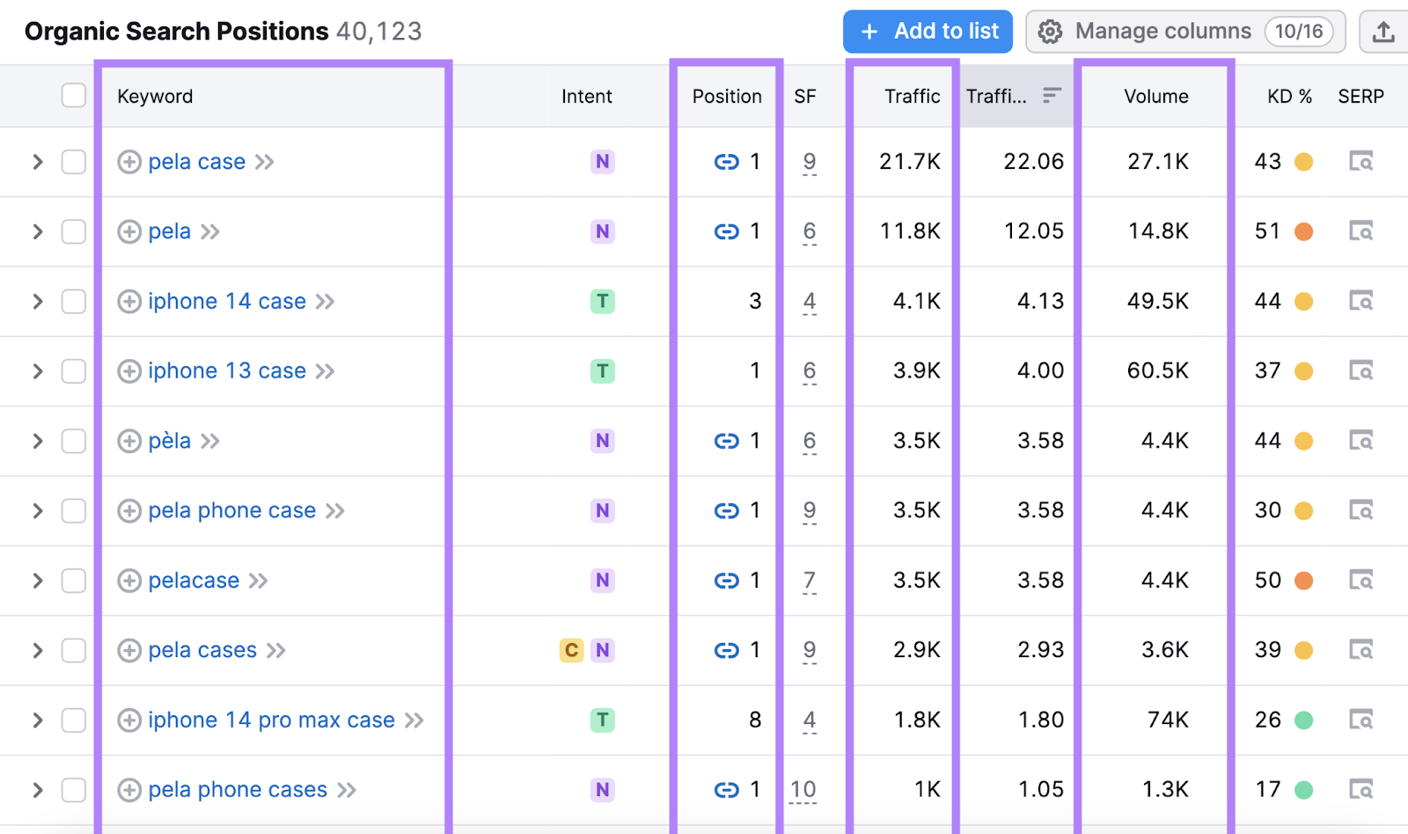The height and width of the screenshot is (834, 1408).
Task: Open the pela case keyword link
Action: click(197, 162)
